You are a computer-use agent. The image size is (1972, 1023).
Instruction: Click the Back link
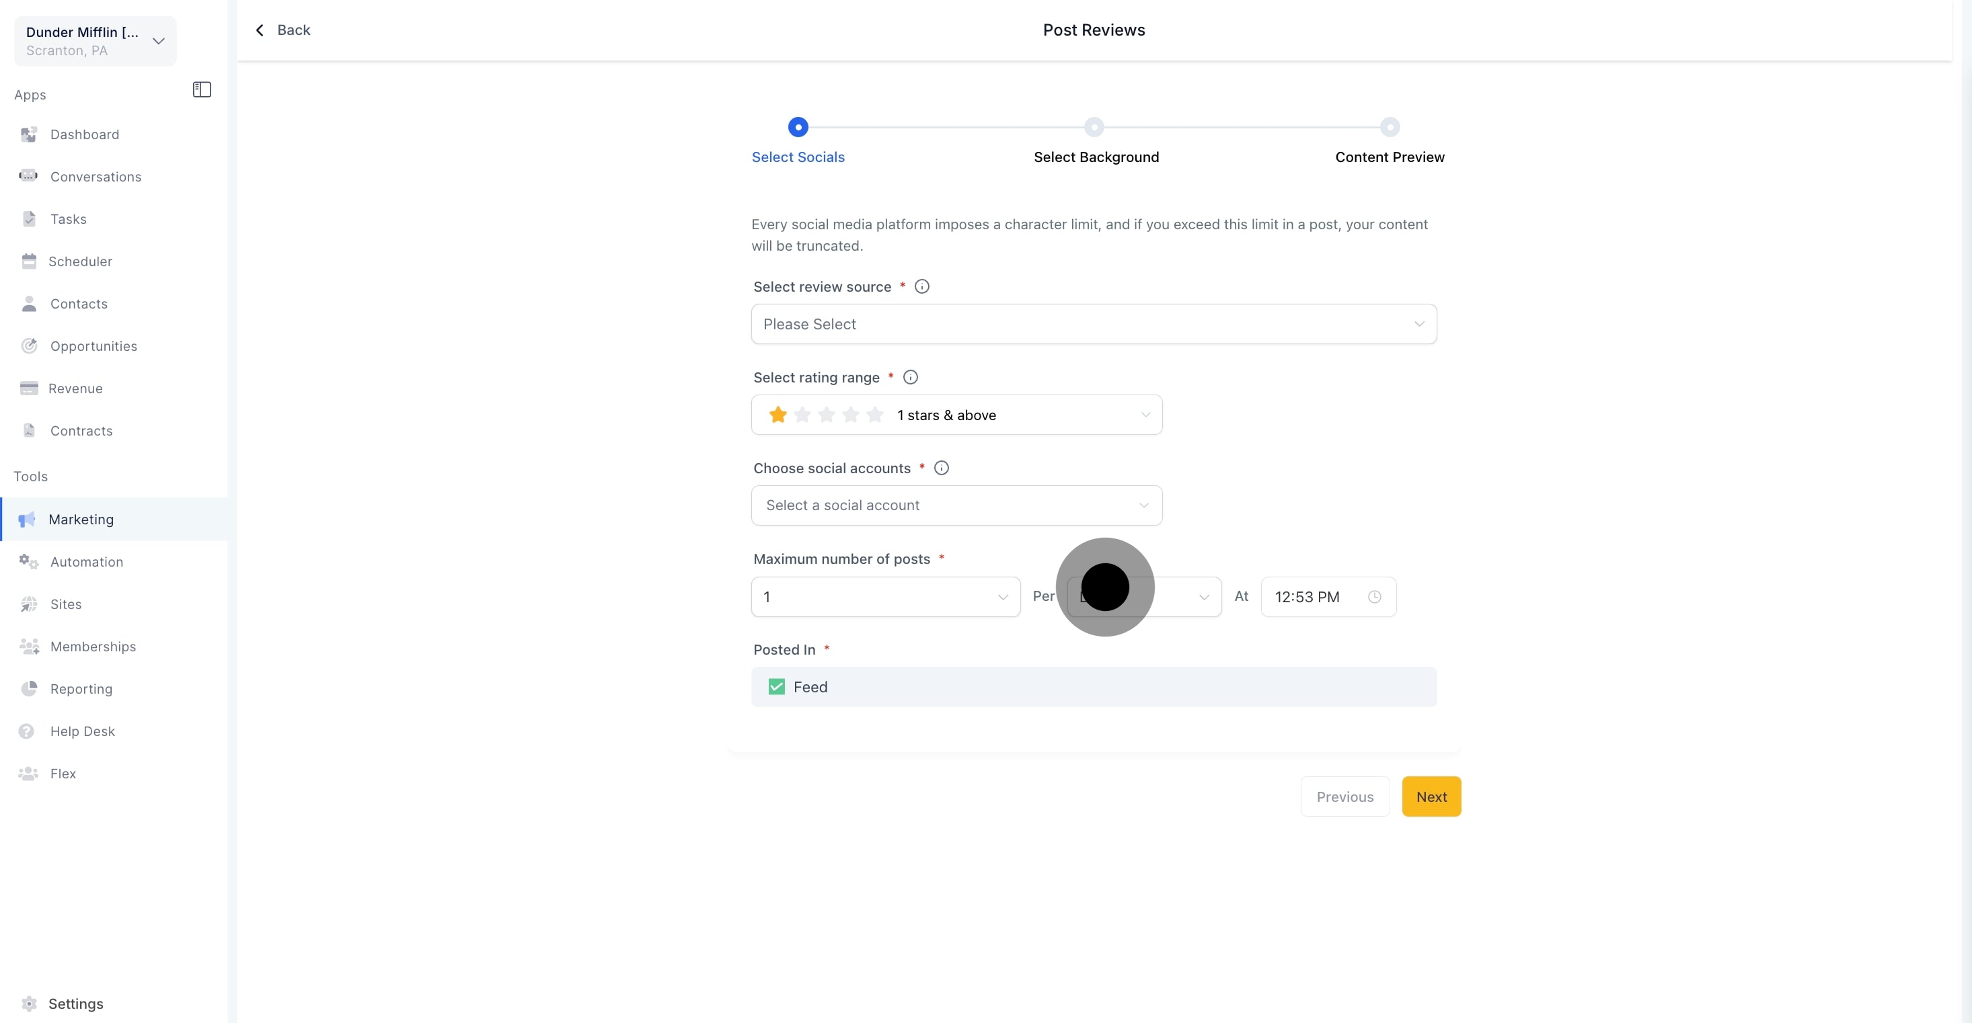tap(282, 30)
